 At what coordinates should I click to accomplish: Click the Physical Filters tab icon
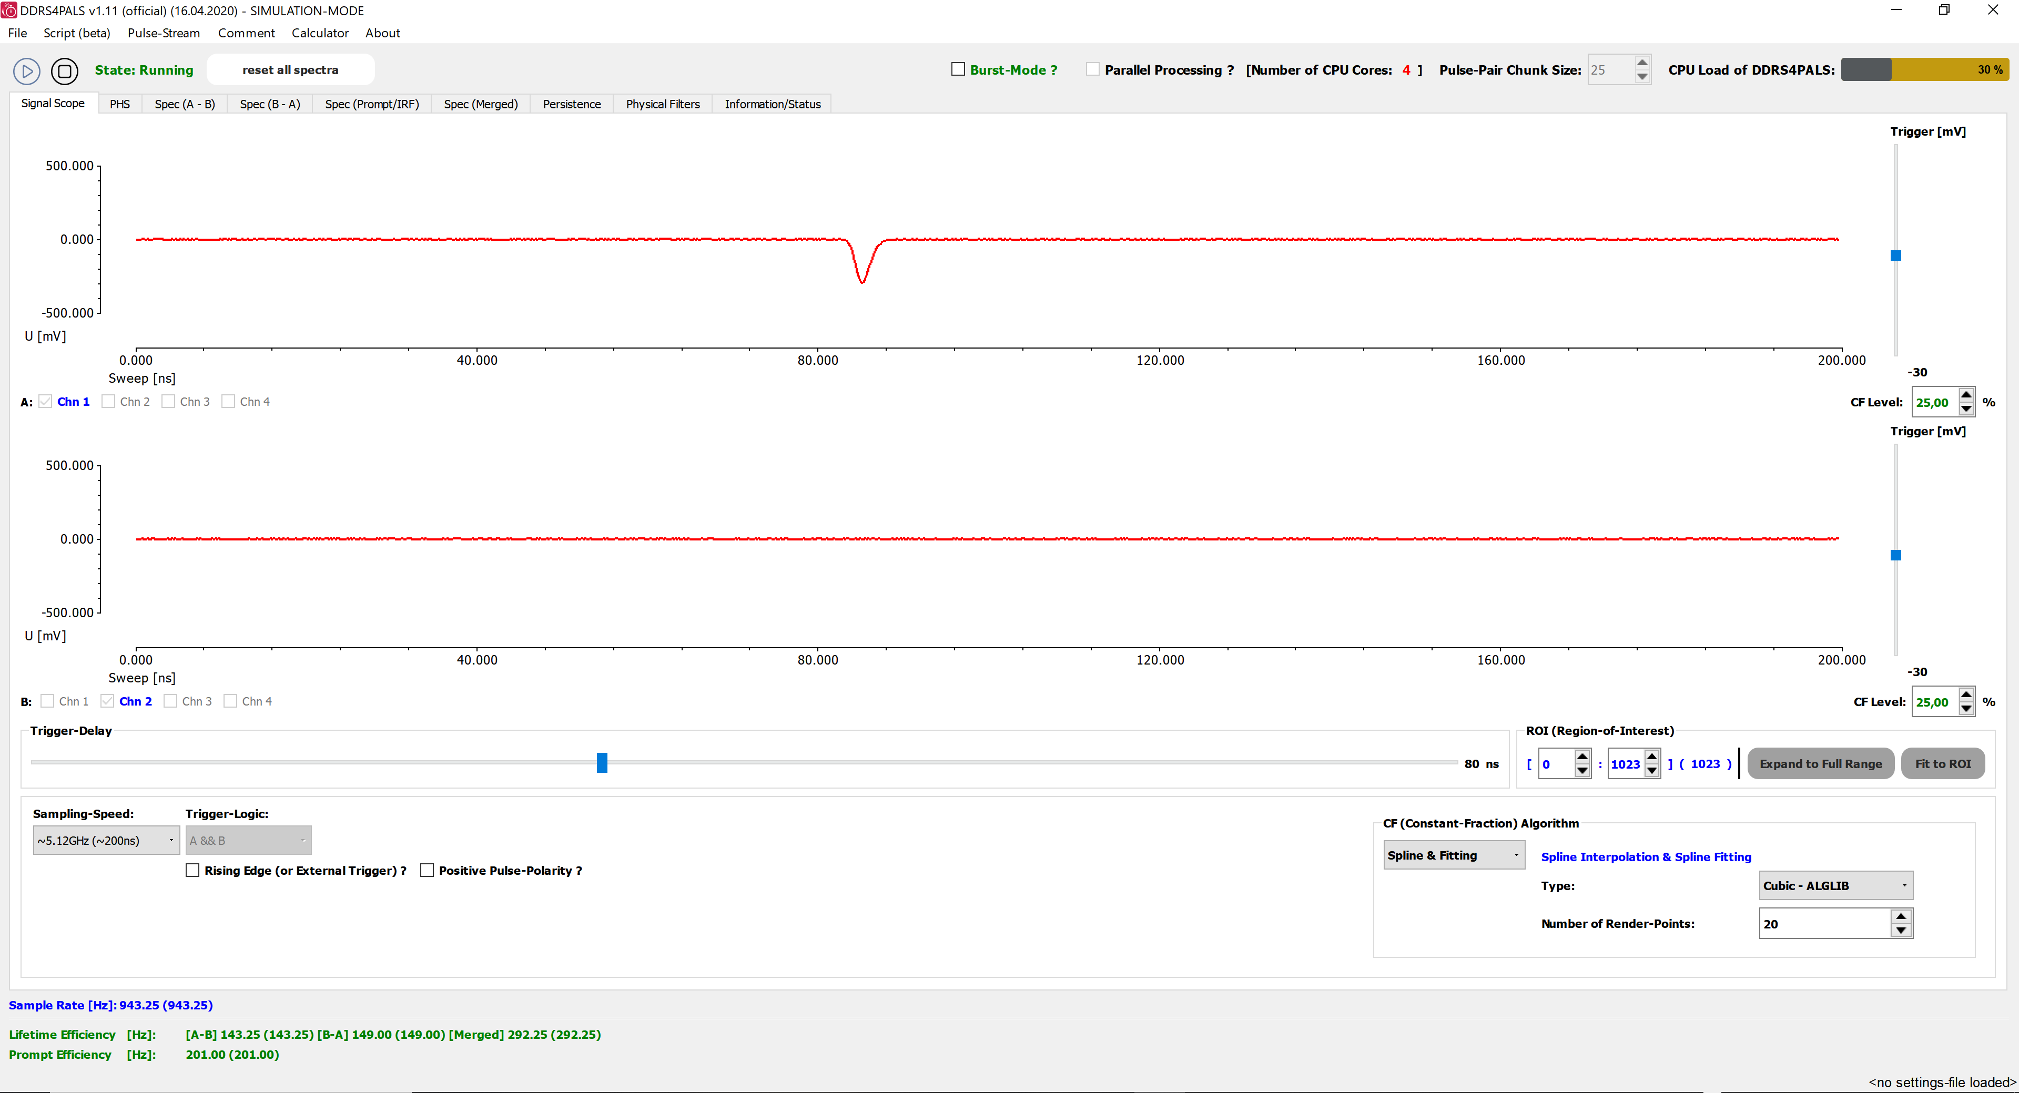point(661,104)
